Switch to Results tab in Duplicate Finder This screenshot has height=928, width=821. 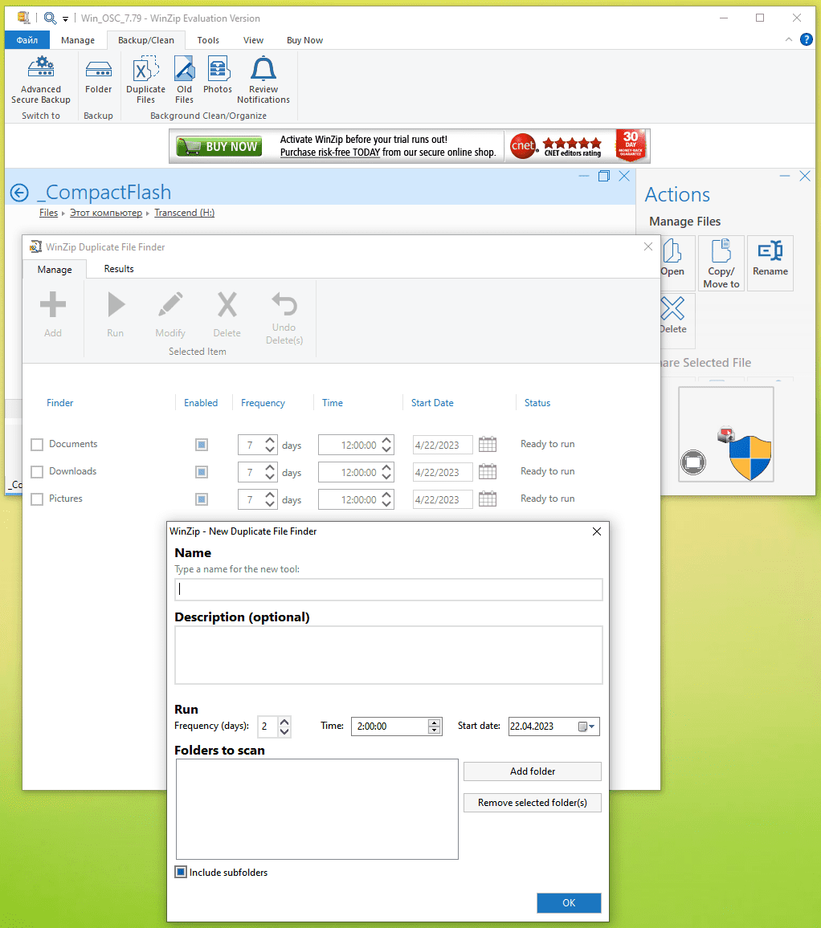(118, 269)
